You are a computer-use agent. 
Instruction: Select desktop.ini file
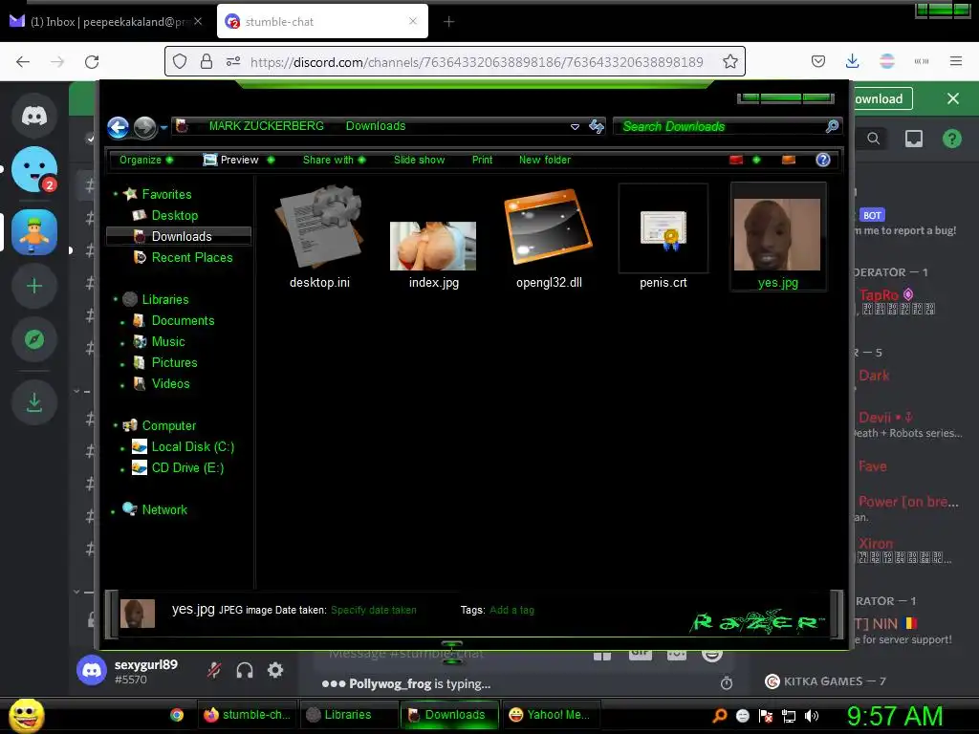coord(319,237)
